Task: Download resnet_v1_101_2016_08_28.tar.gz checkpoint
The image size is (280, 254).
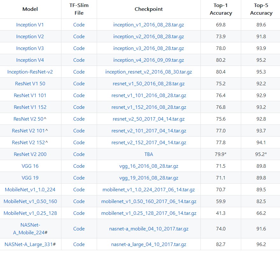Action: point(149,95)
